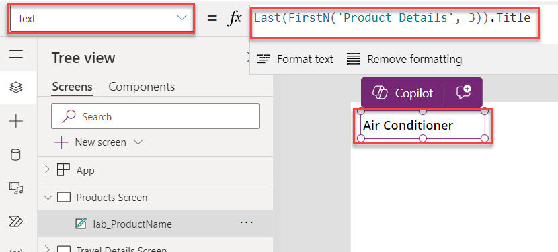Click the fx formula icon

pyautogui.click(x=235, y=19)
